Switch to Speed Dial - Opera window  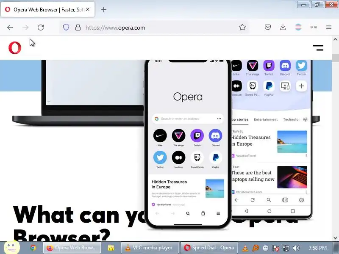pyautogui.click(x=209, y=248)
